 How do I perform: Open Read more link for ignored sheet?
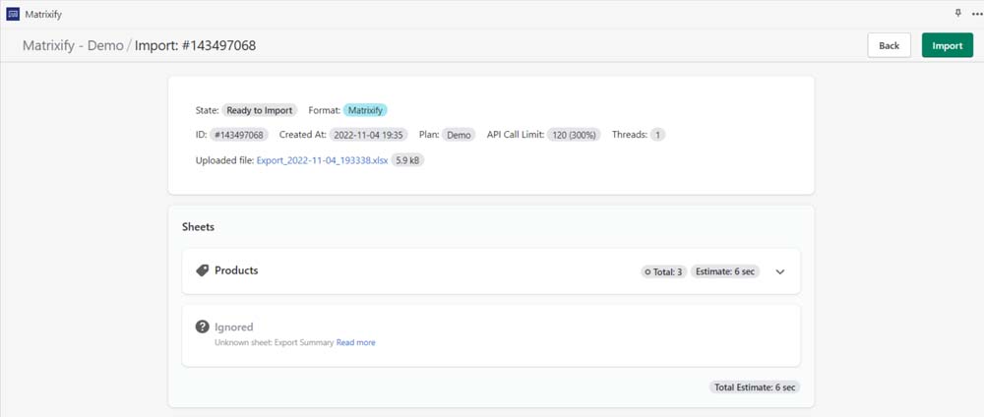[x=356, y=342]
